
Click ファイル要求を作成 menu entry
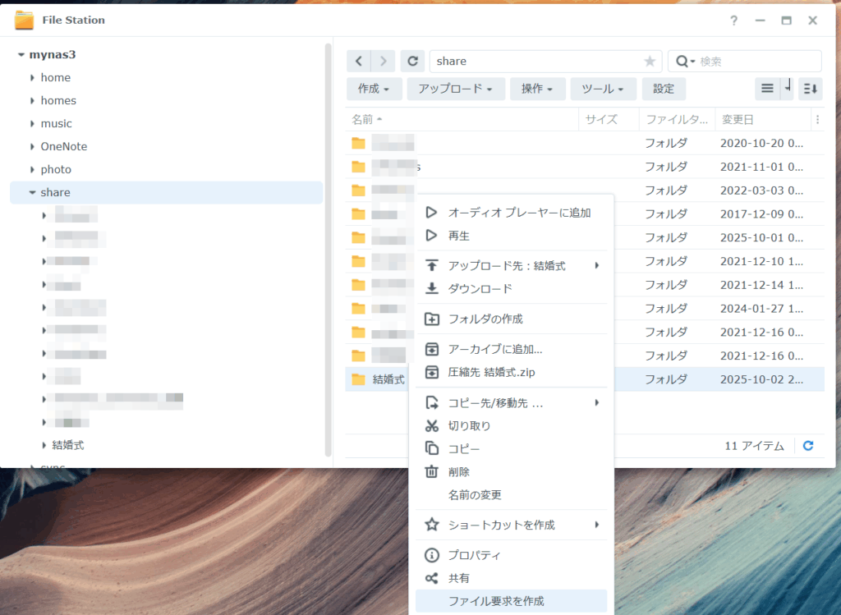point(496,601)
